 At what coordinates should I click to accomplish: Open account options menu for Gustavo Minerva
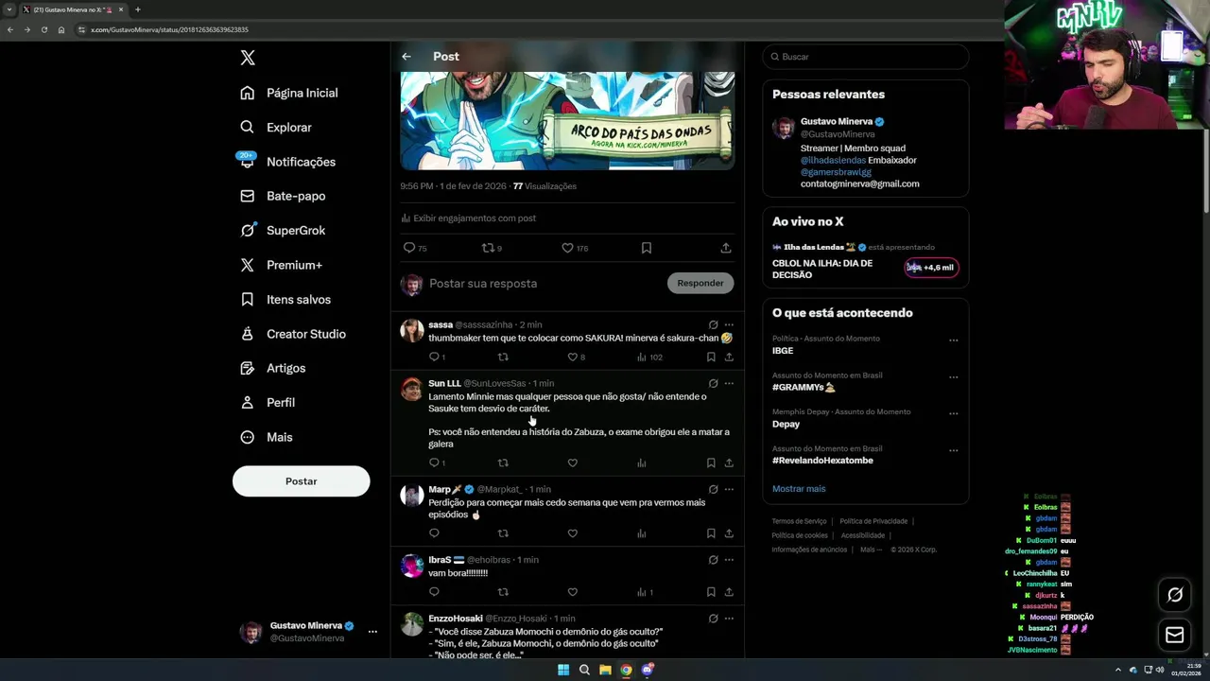(x=372, y=631)
